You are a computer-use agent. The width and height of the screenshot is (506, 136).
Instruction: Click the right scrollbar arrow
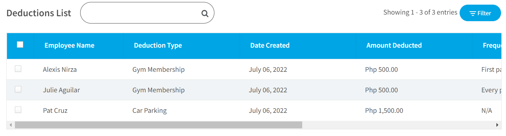[x=497, y=125]
